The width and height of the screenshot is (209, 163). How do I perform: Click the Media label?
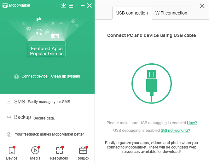[x=35, y=158]
